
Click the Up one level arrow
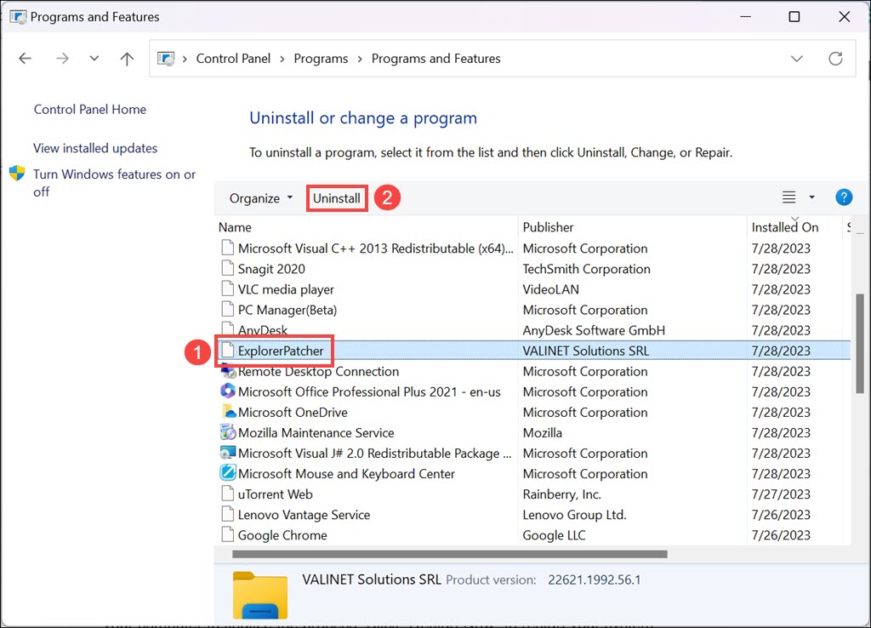pyautogui.click(x=127, y=59)
